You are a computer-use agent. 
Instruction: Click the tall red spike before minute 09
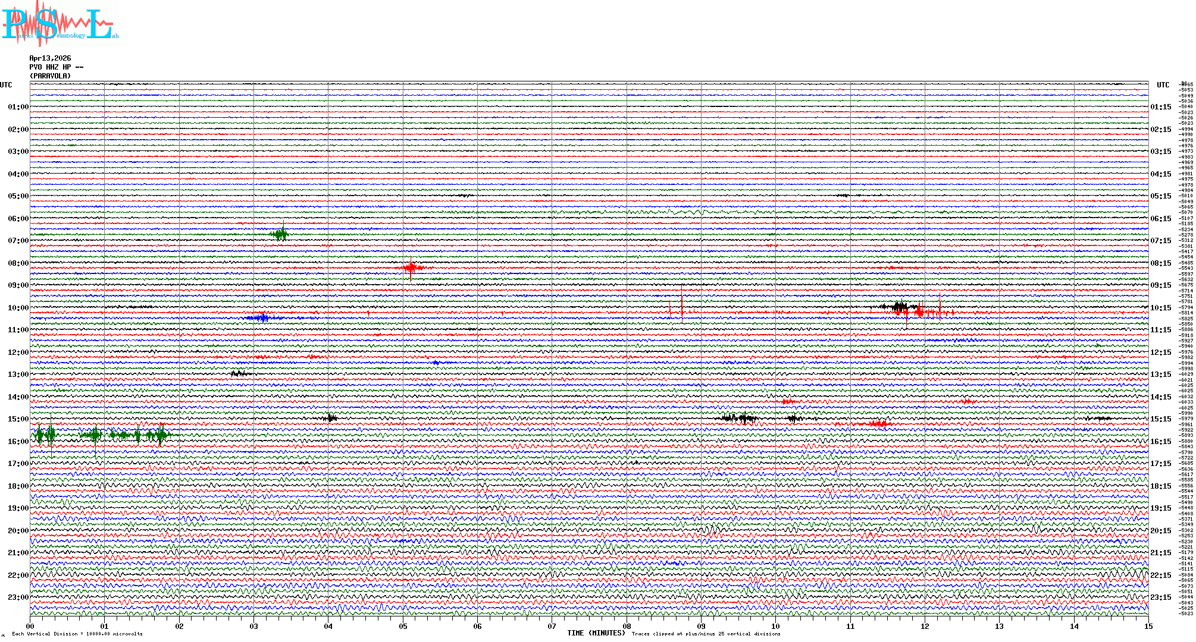coord(682,303)
